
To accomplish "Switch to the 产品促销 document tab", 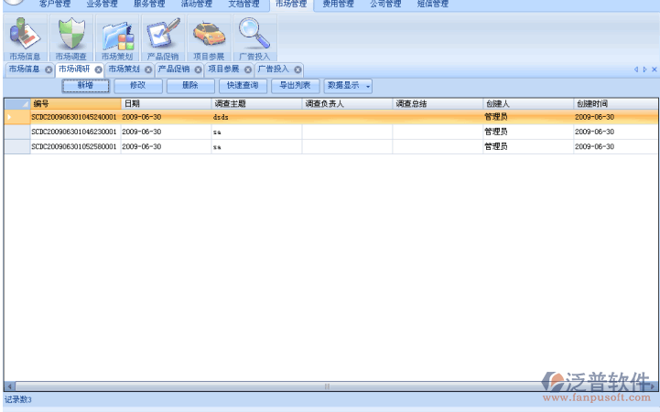I will [174, 69].
